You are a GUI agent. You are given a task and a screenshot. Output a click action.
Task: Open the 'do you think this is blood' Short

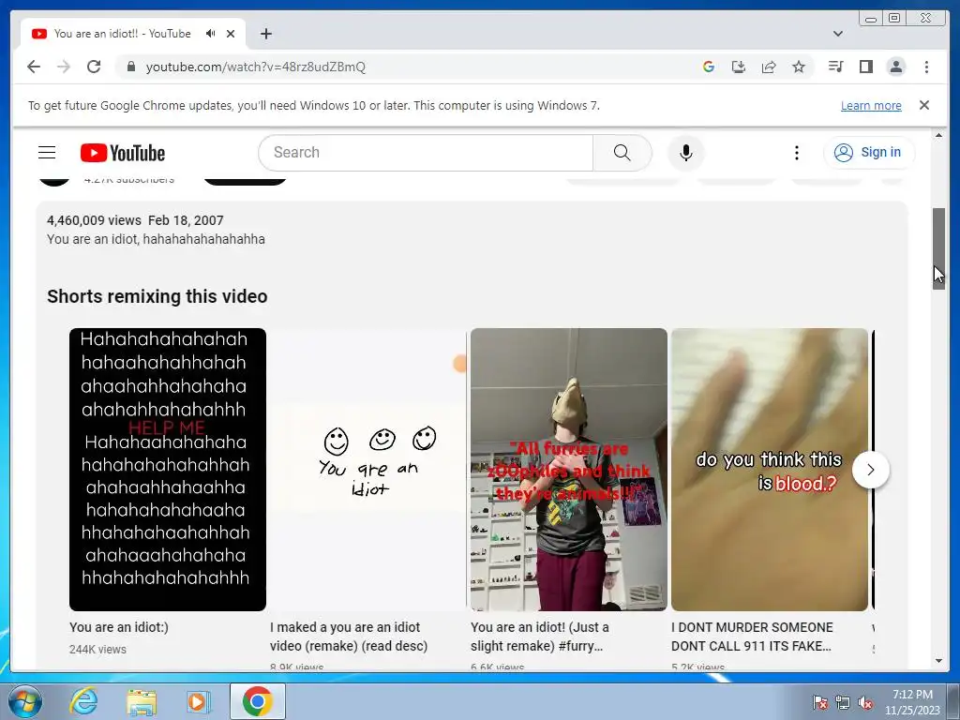(x=770, y=470)
